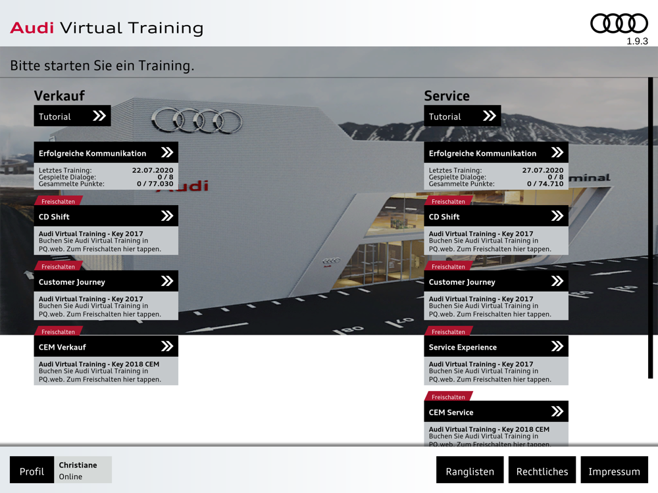This screenshot has height=493, width=658.
Task: Click the version number 1.9.3
Action: pyautogui.click(x=637, y=41)
